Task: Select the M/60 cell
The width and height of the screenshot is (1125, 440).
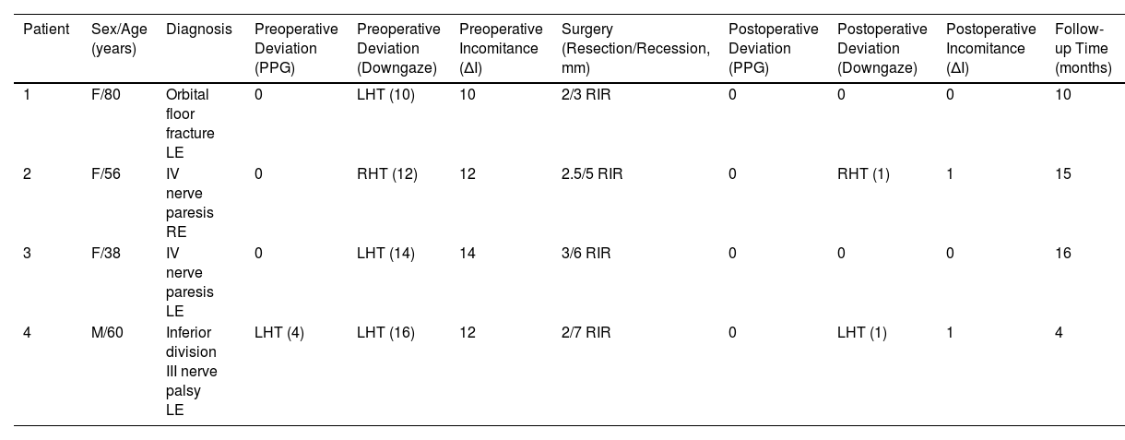Action: tap(107, 333)
